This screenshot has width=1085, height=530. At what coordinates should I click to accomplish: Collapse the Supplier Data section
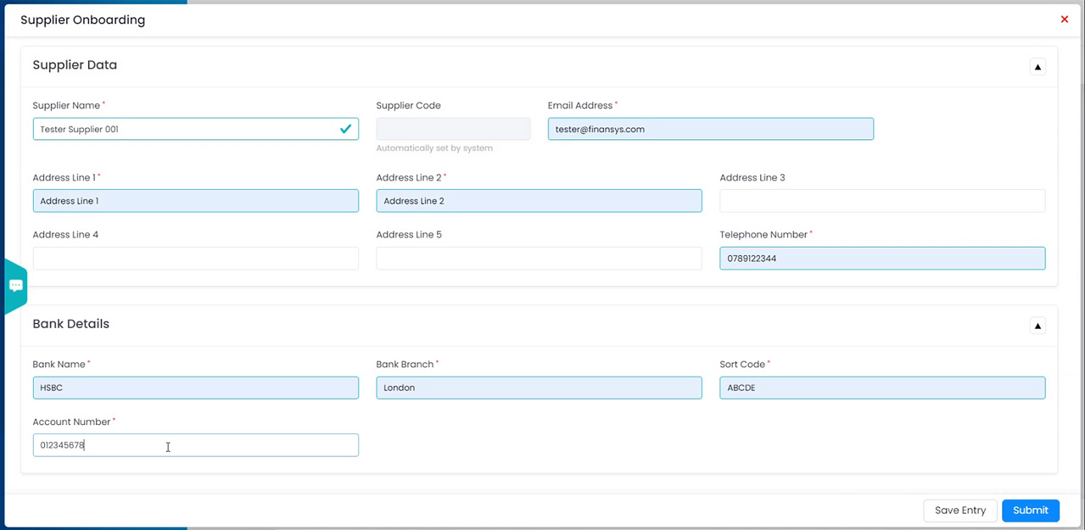point(1037,67)
